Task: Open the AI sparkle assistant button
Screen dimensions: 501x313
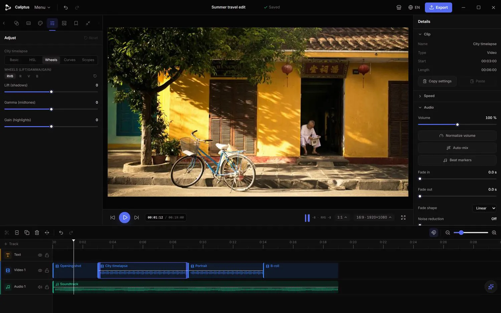Action: point(491,287)
